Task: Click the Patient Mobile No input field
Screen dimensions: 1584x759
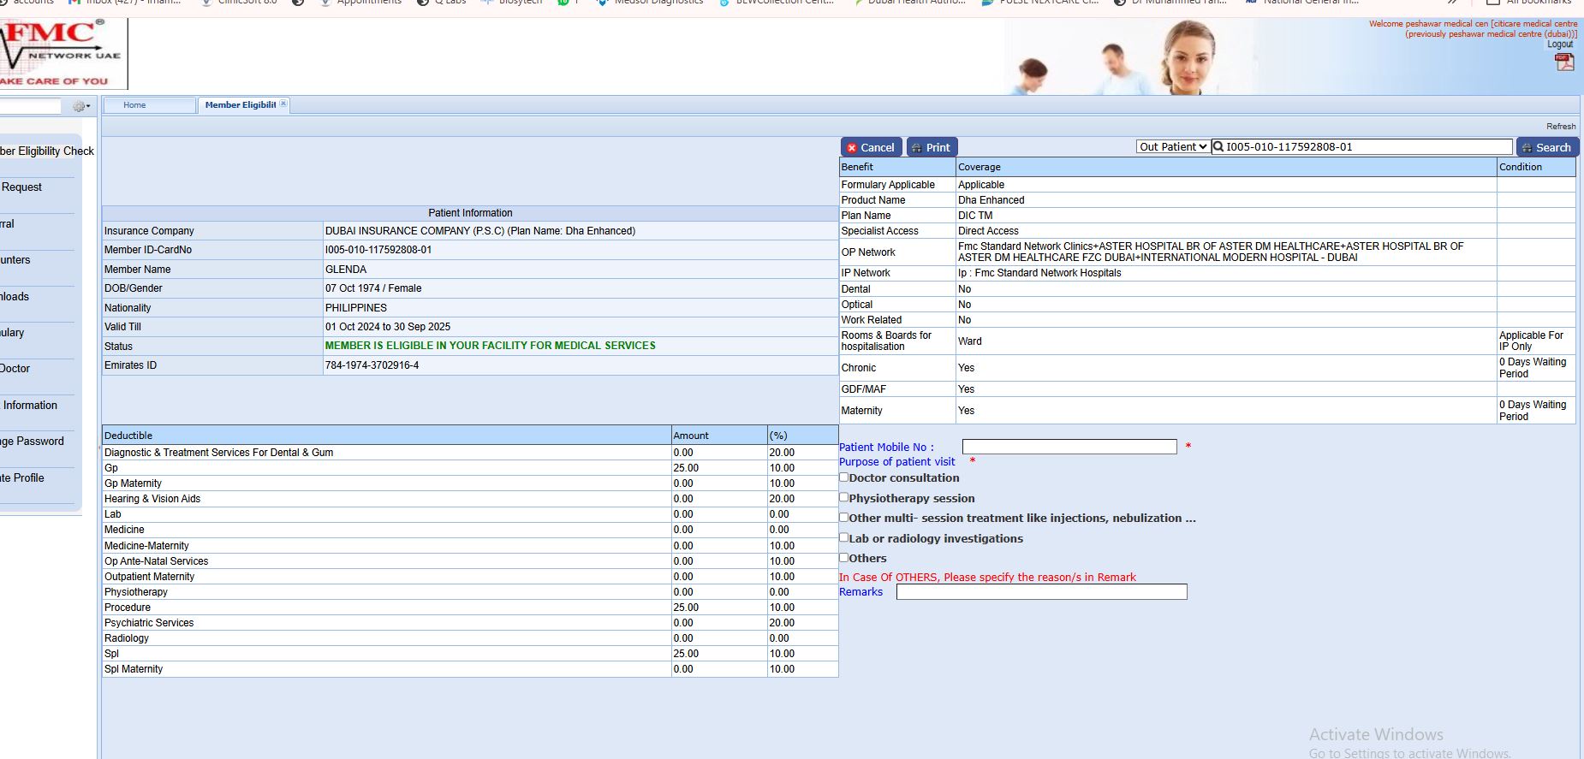Action: [1069, 447]
